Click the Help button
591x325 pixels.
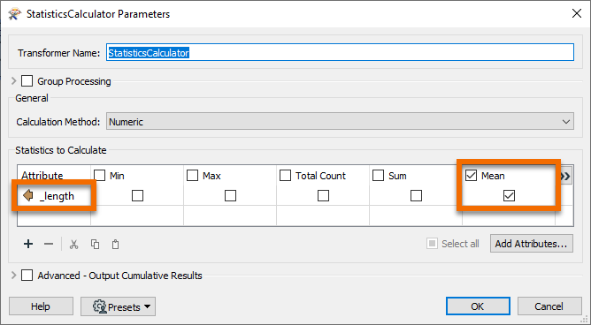41,306
